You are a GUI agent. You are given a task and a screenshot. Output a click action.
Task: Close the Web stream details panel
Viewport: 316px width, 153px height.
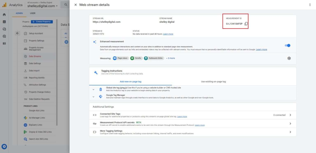tap(75, 5)
